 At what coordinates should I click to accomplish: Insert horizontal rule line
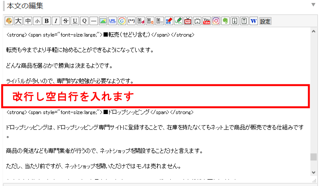tap(94, 21)
